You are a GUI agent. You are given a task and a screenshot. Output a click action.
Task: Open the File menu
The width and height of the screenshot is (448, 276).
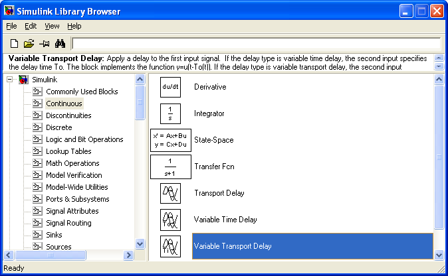[x=11, y=27]
